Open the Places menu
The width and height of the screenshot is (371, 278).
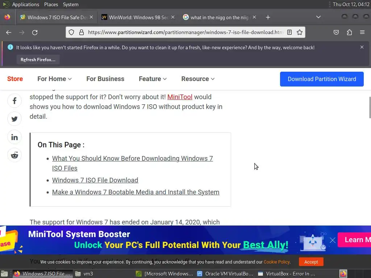(x=51, y=4)
